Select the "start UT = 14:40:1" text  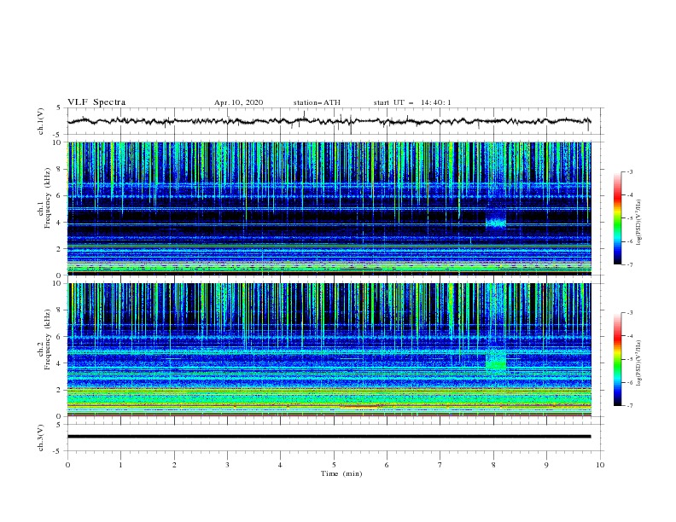tap(412, 102)
